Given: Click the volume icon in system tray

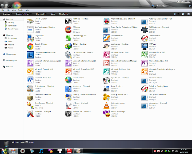Looking at the screenshot, I should (x=177, y=151).
